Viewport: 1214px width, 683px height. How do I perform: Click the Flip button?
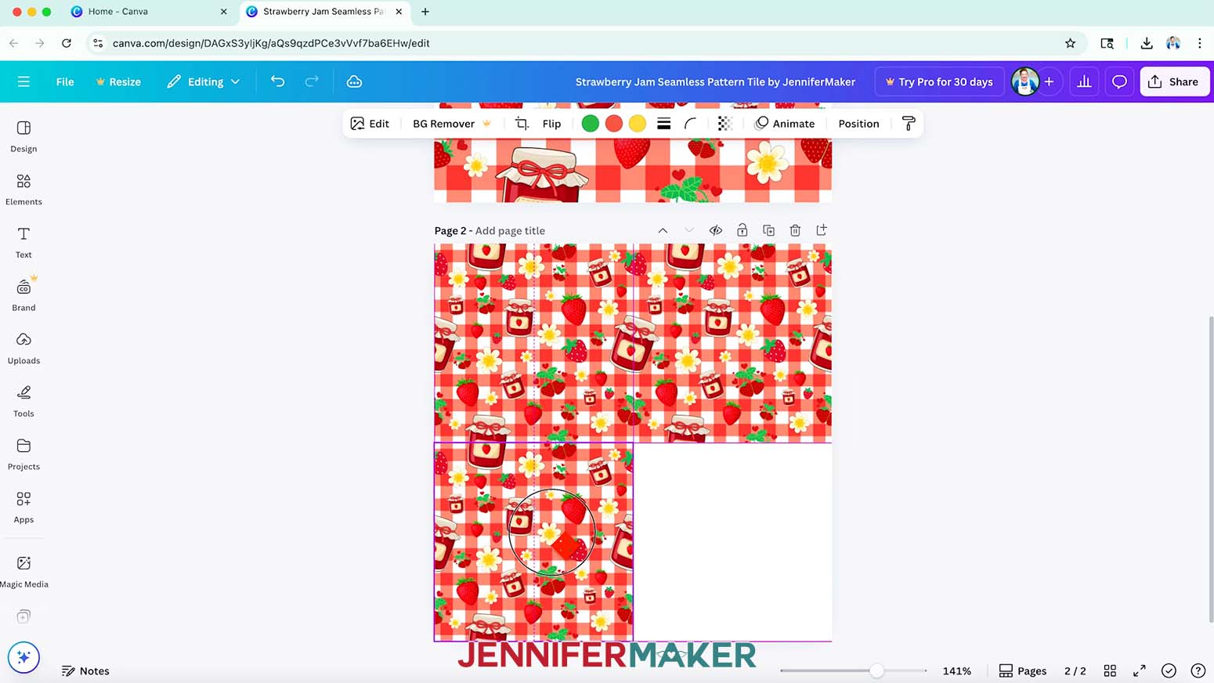(551, 124)
